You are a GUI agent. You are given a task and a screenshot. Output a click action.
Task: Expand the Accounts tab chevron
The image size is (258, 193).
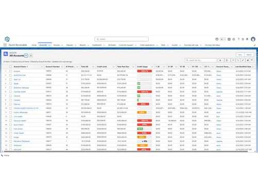coord(50,45)
